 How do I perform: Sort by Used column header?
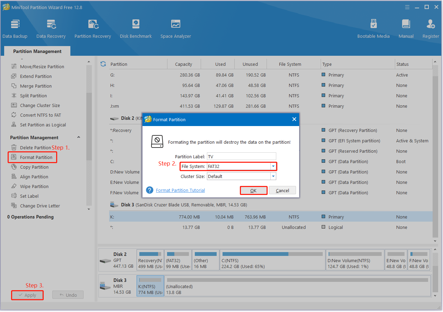220,64
